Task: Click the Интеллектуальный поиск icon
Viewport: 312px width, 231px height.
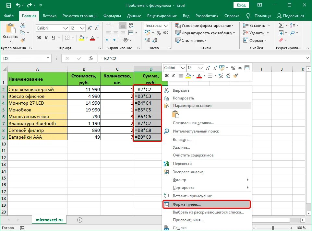Action: (166, 131)
